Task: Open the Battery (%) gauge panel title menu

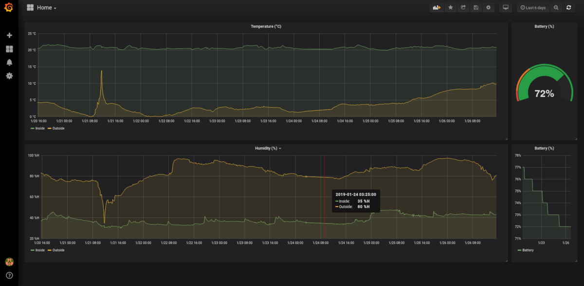Action: [x=544, y=26]
